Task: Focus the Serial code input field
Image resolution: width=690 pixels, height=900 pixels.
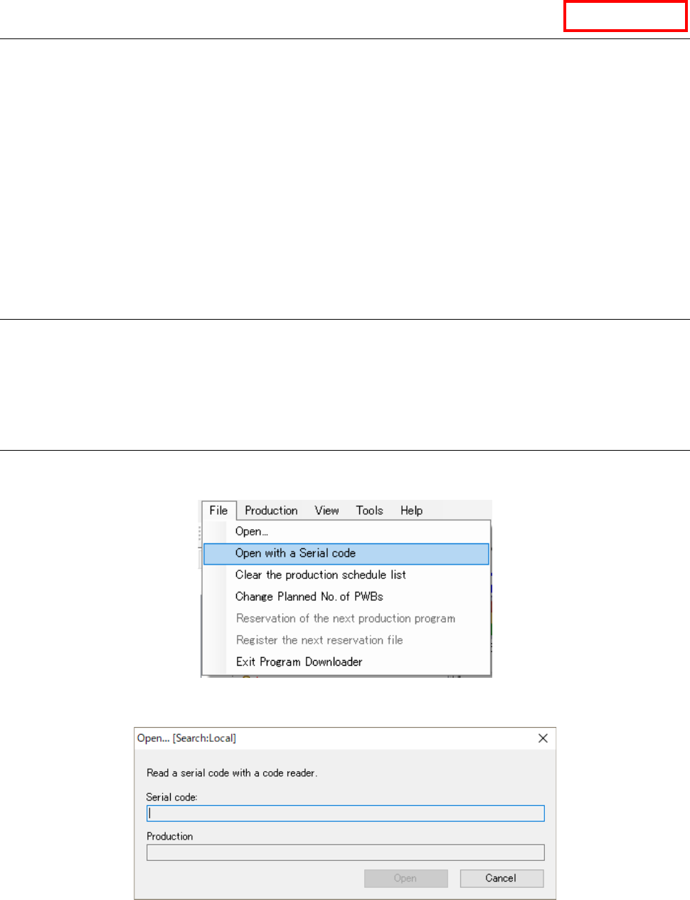Action: click(346, 813)
